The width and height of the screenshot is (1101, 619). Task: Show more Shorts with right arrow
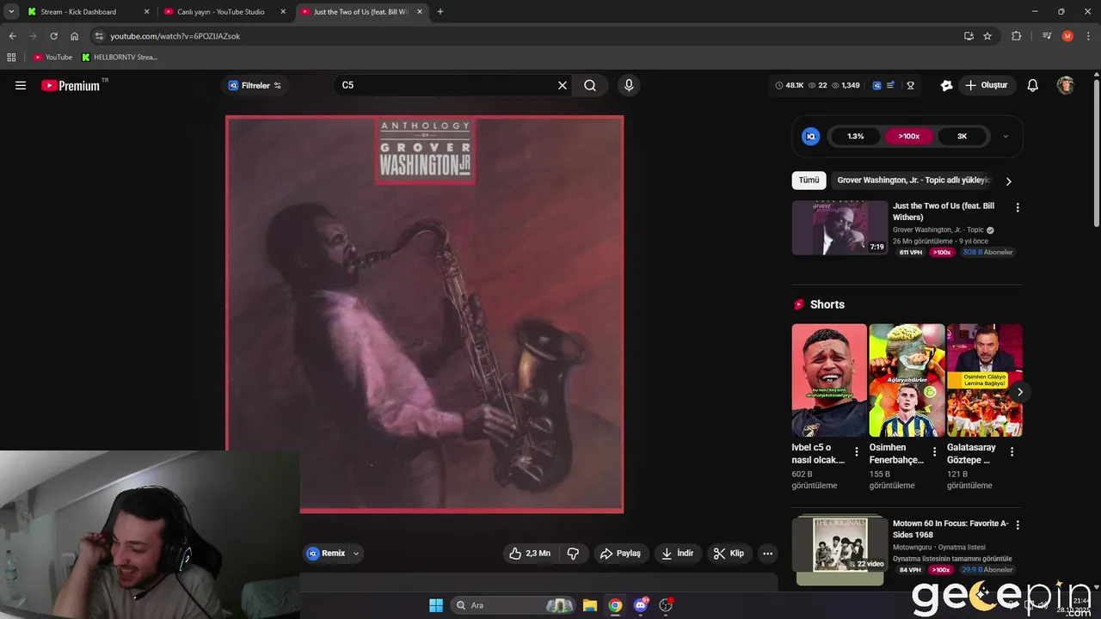(1019, 392)
